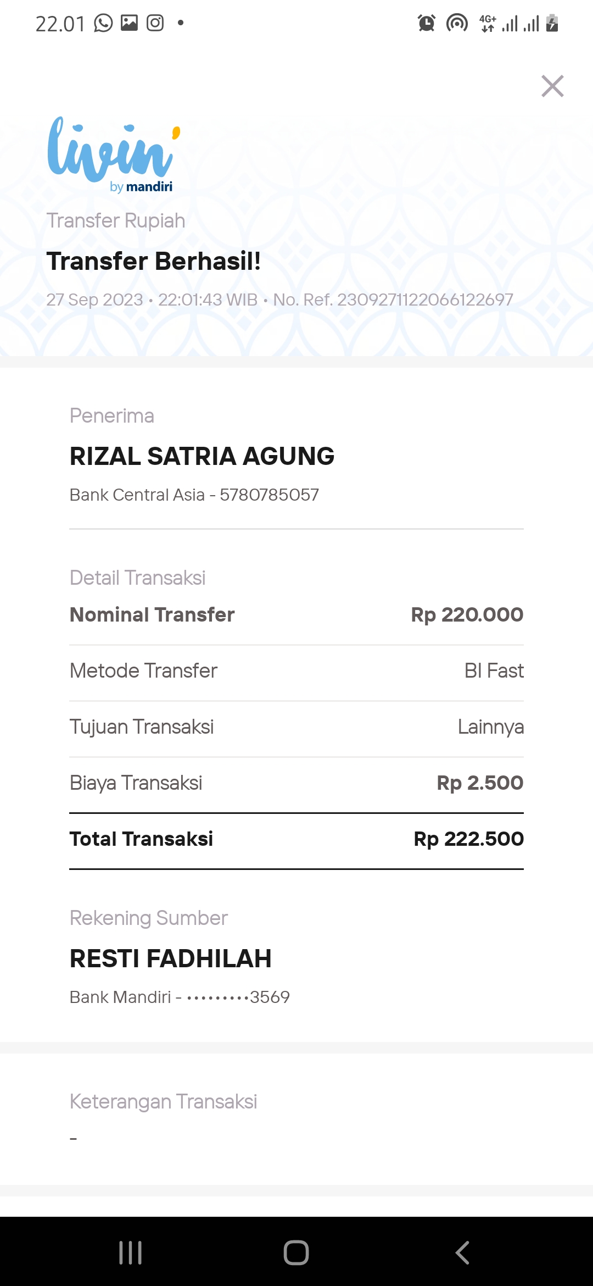Tap the gallery image notification icon

[x=130, y=23]
